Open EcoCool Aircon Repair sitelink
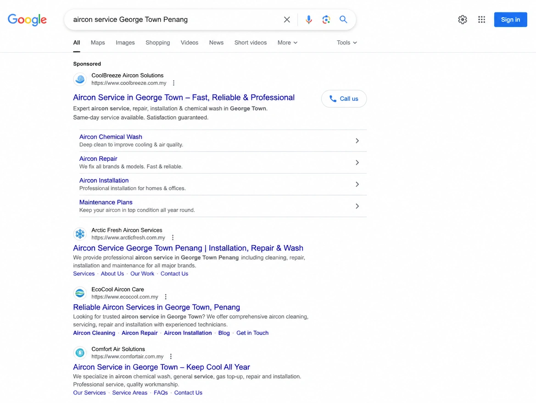 click(x=140, y=333)
